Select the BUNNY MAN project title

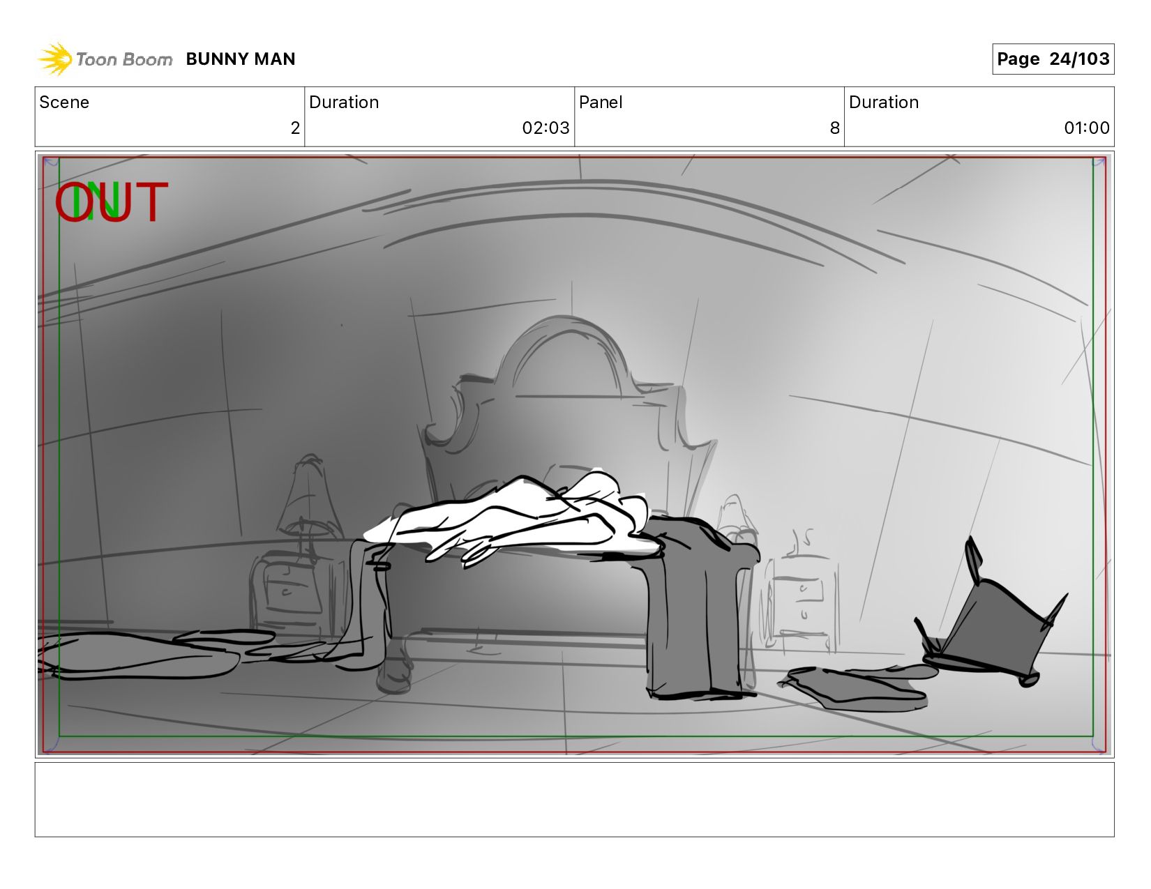pyautogui.click(x=241, y=59)
